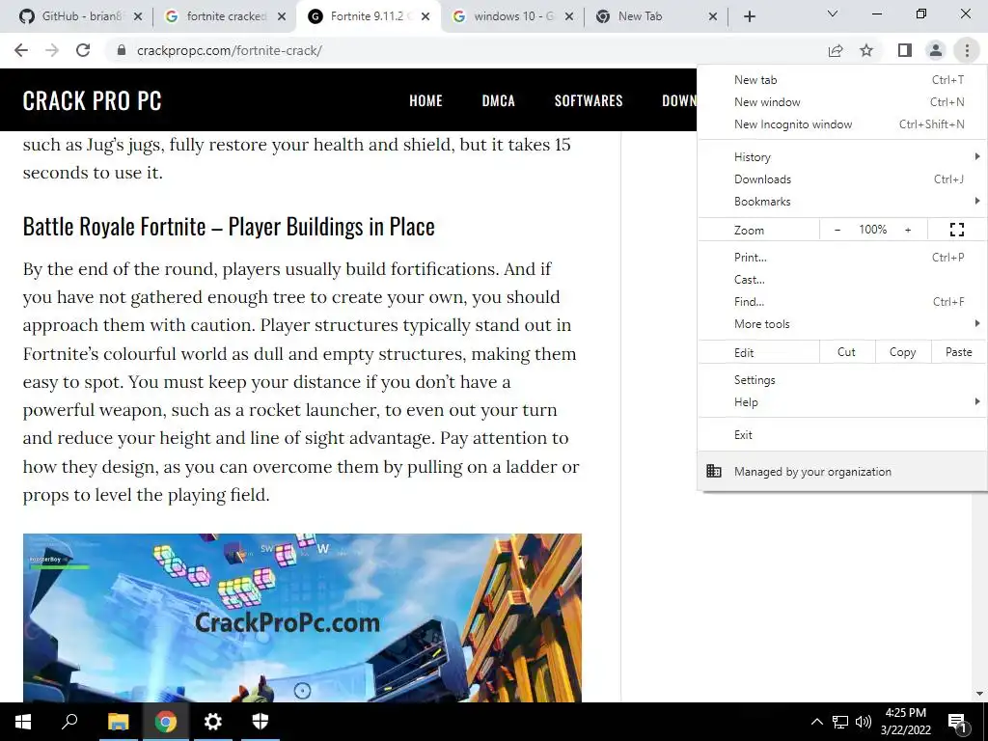Enter fullscreen mode icon
Viewport: 988px width, 741px height.
[x=957, y=230]
